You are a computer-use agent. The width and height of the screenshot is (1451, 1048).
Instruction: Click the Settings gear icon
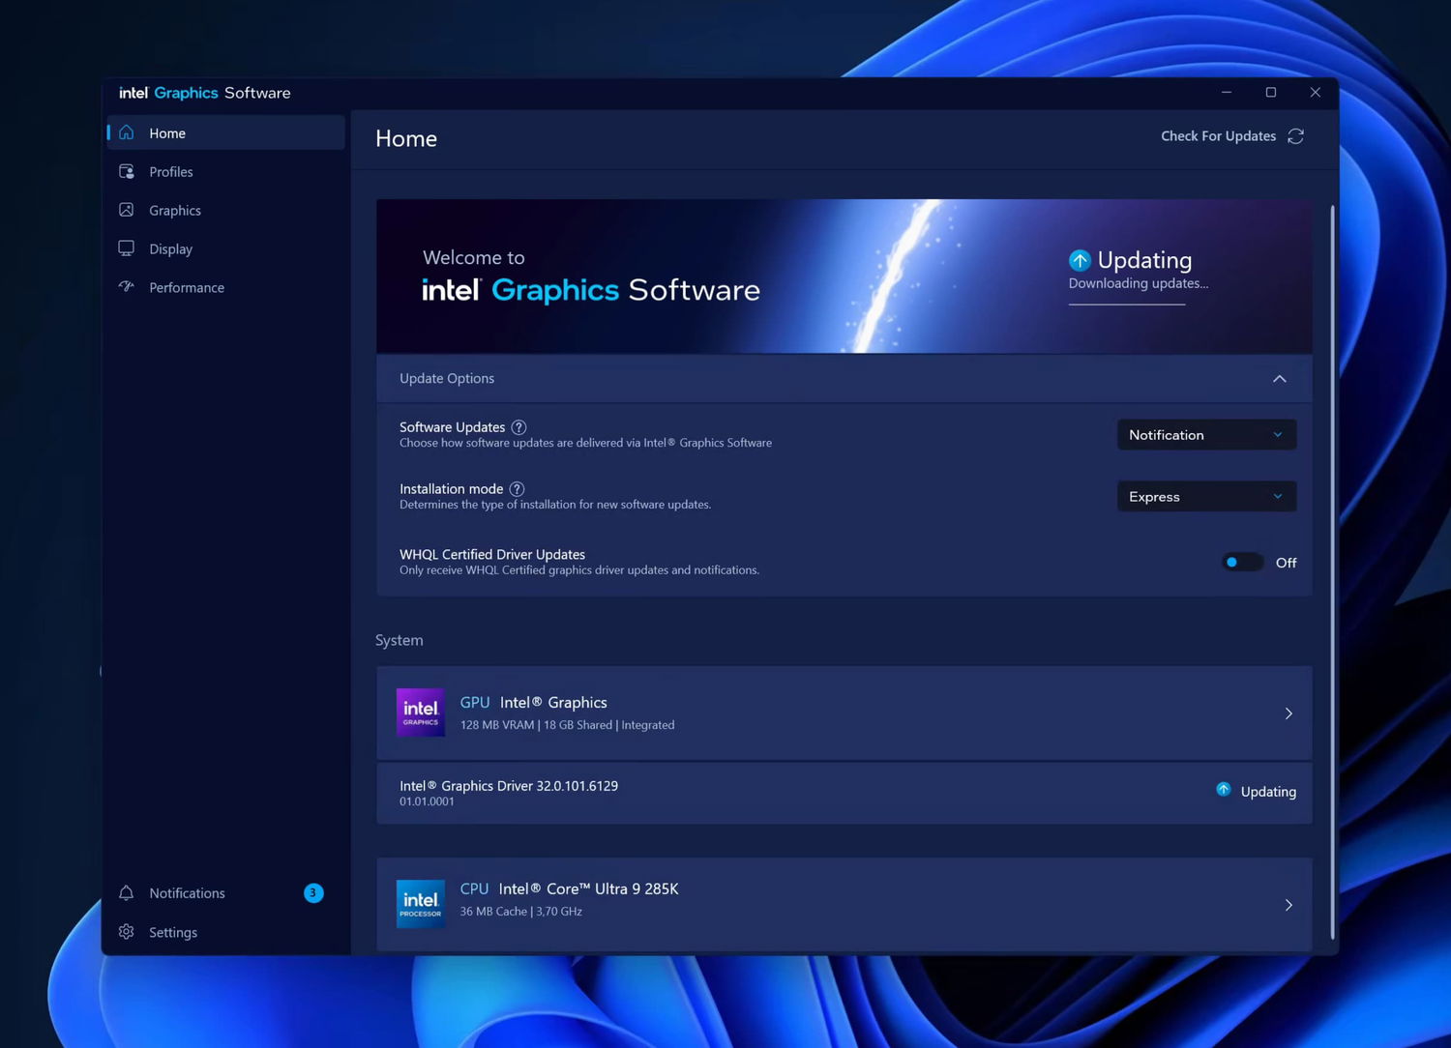(x=127, y=932)
